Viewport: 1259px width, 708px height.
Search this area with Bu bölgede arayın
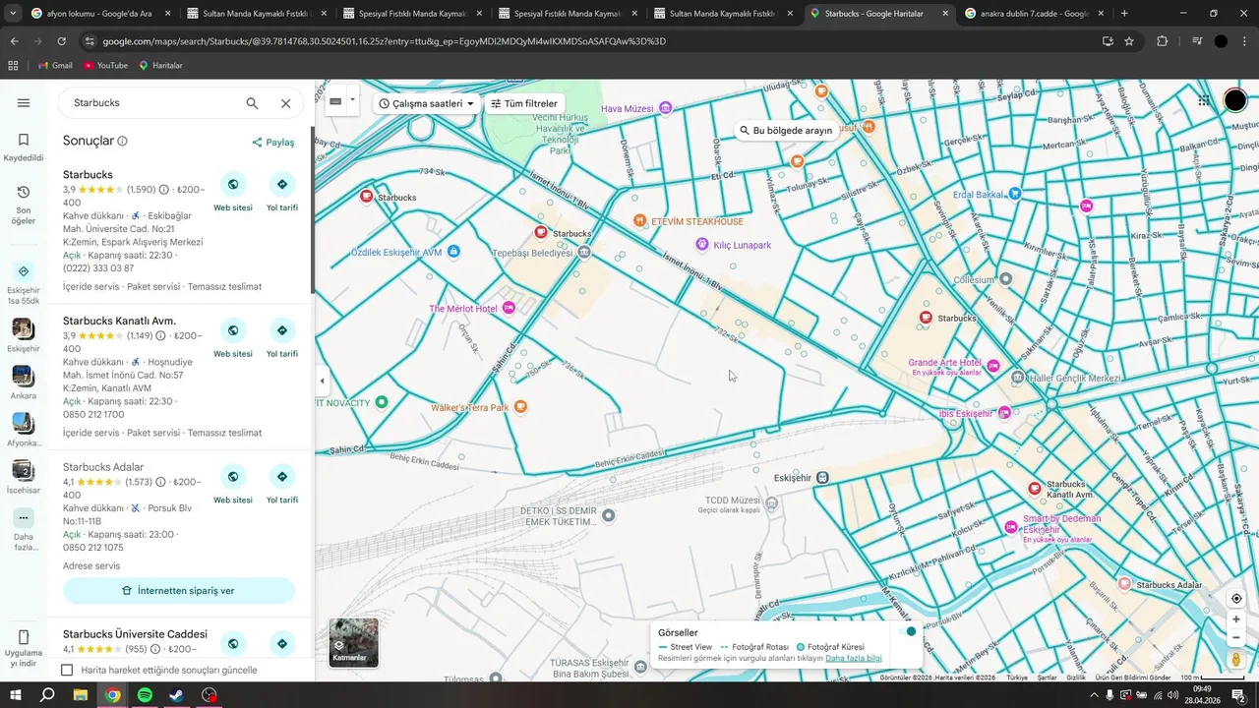[786, 130]
